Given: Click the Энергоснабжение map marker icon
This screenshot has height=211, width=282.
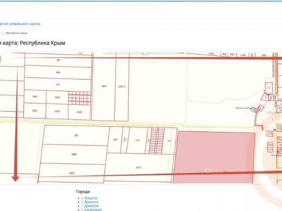Looking at the screenshot, I should point(259,108).
